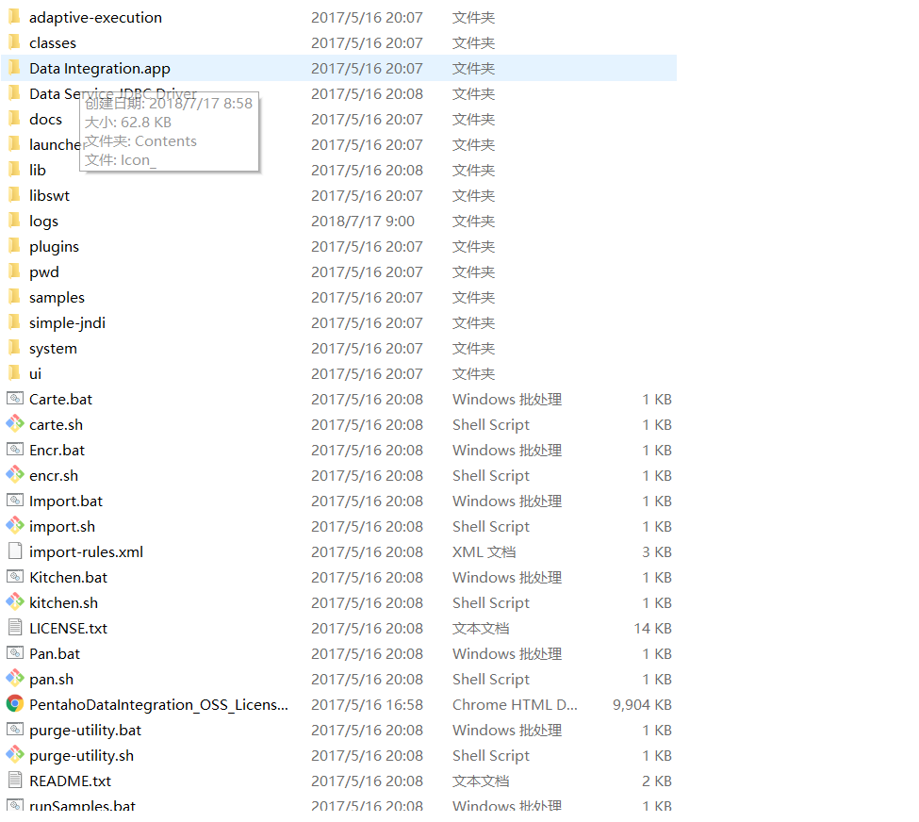Viewport: 919px width, 822px height.
Task: Select the file name Import.bat
Action: pos(66,501)
